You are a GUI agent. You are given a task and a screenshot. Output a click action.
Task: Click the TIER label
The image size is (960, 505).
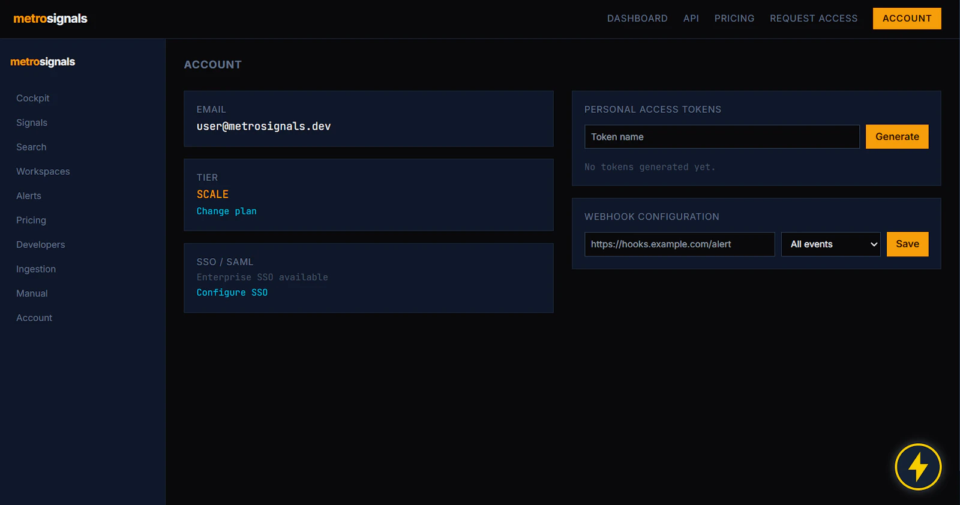coord(207,178)
